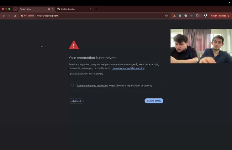Click Turn on enhanced protection link
This screenshot has height=150, width=232.
point(92,86)
